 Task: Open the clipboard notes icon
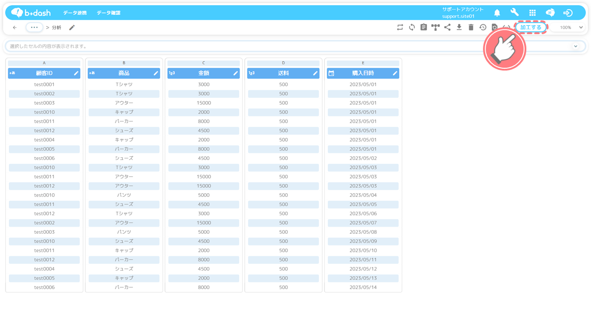423,28
